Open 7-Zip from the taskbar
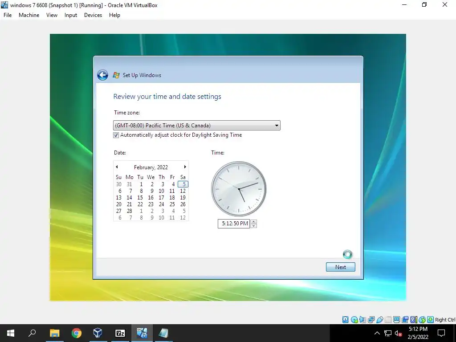The image size is (456, 342). (x=120, y=333)
